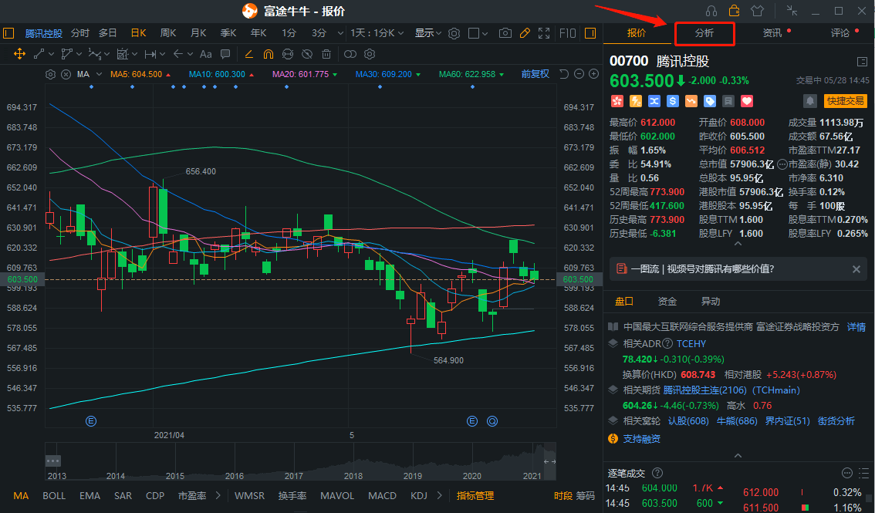Image resolution: width=875 pixels, height=513 pixels.
Task: Open the 指标管理 indicator management link
Action: click(475, 496)
